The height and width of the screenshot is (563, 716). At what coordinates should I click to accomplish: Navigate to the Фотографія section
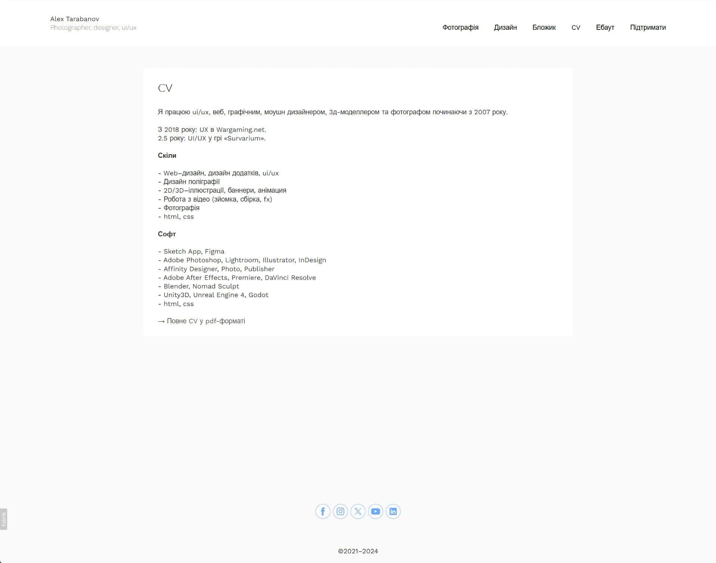point(460,27)
